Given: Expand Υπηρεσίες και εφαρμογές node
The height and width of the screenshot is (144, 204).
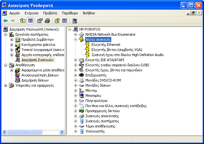Looking at the screenshot, I should click(x=5, y=86).
